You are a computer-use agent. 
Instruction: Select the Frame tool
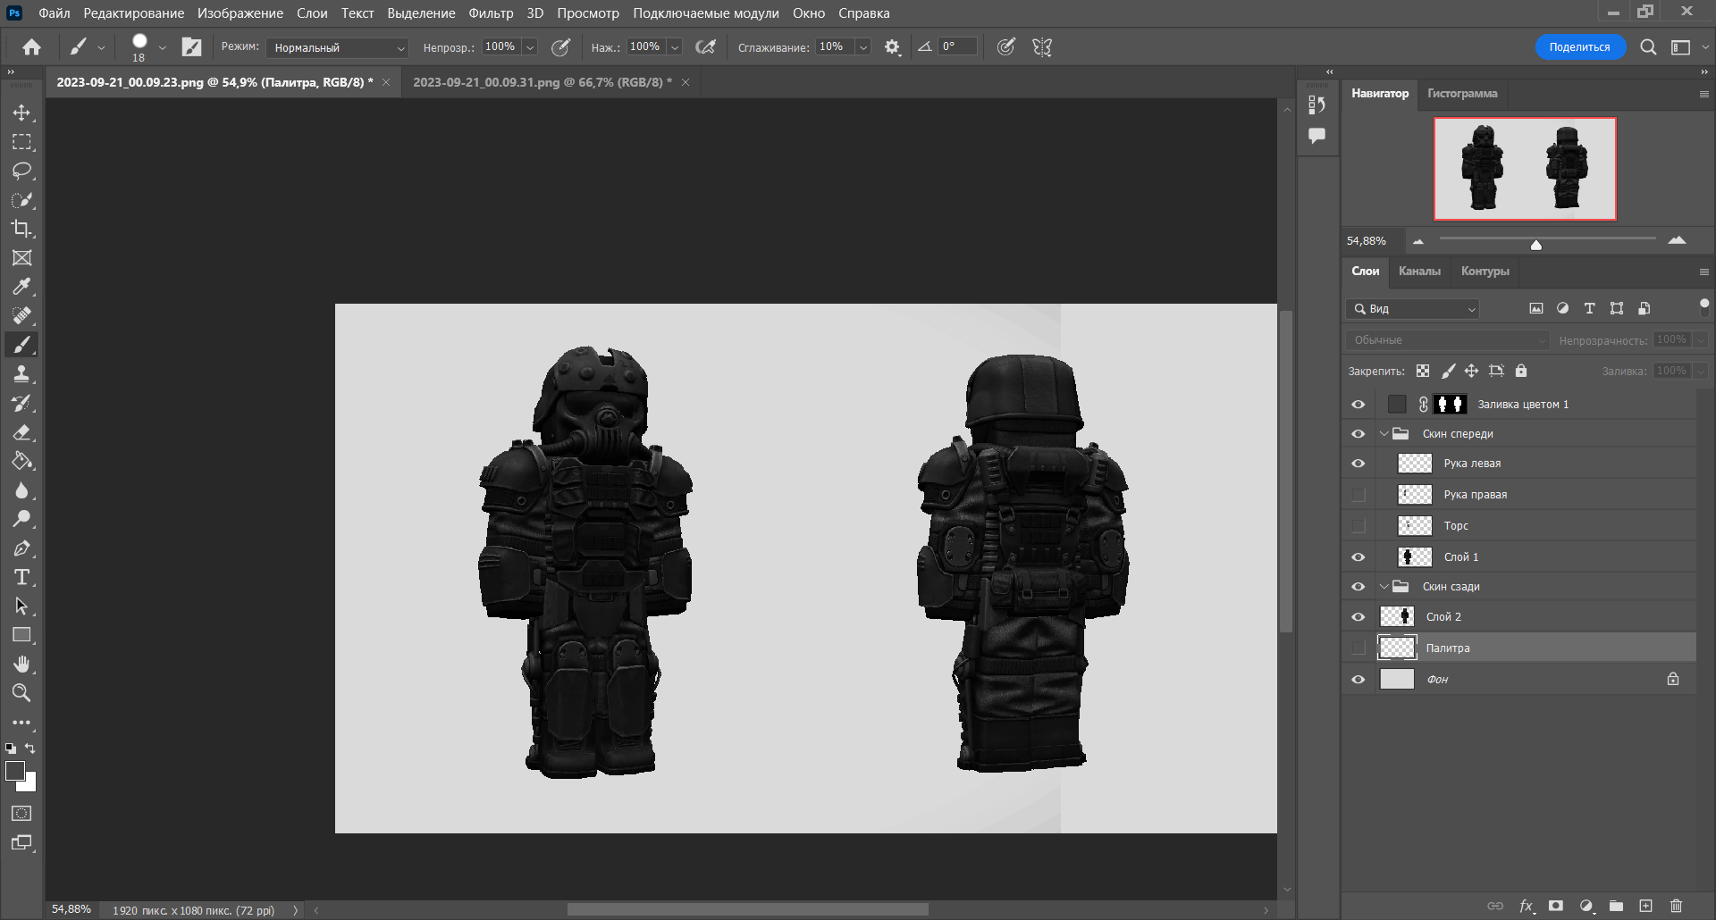pyautogui.click(x=21, y=258)
